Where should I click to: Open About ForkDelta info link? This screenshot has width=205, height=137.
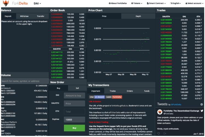tap(118, 3)
